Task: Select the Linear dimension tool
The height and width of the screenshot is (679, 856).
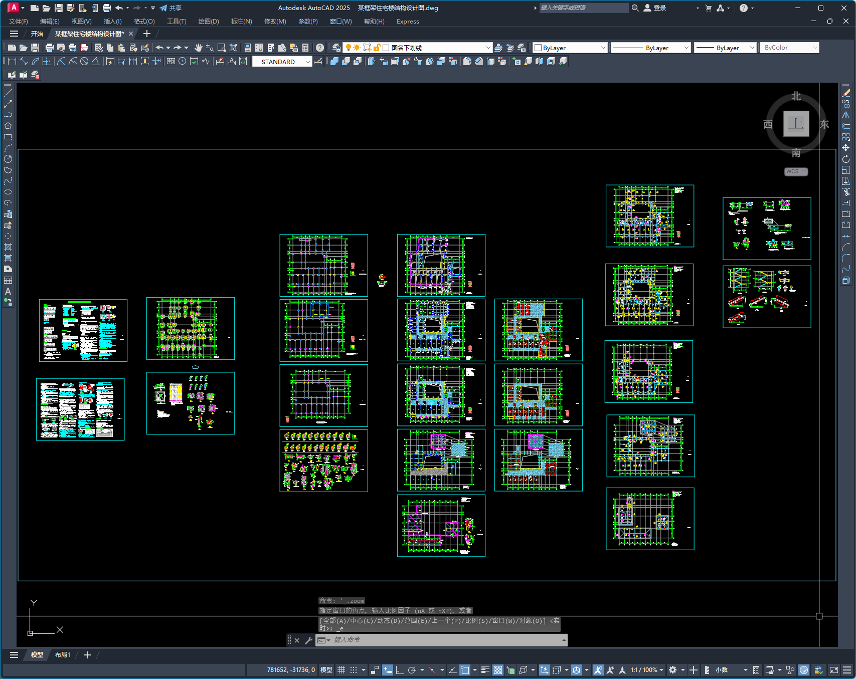Action: coord(12,61)
